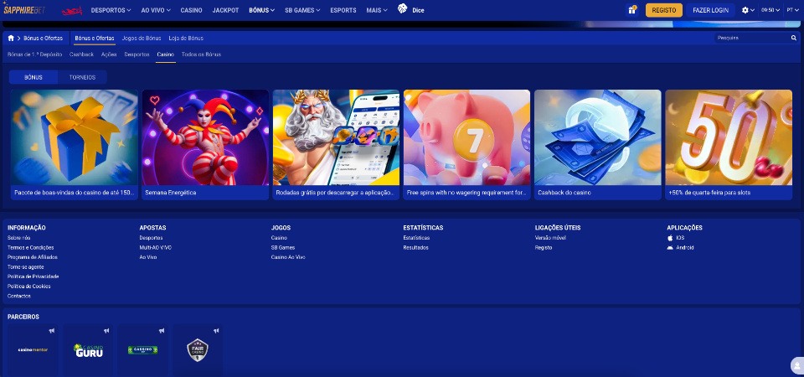Open the Cashback do casino card
This screenshot has width=804, height=377.
coord(598,145)
